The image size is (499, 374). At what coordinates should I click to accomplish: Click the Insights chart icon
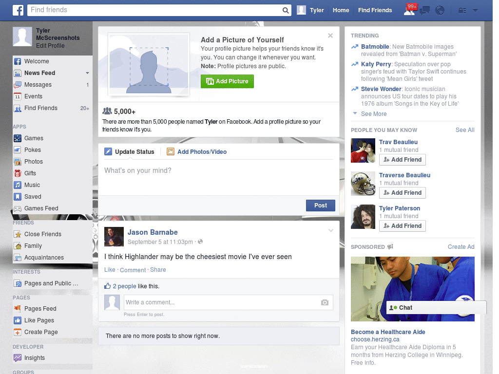tap(18, 358)
